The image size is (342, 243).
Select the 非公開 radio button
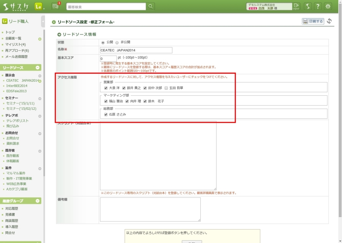pos(117,42)
